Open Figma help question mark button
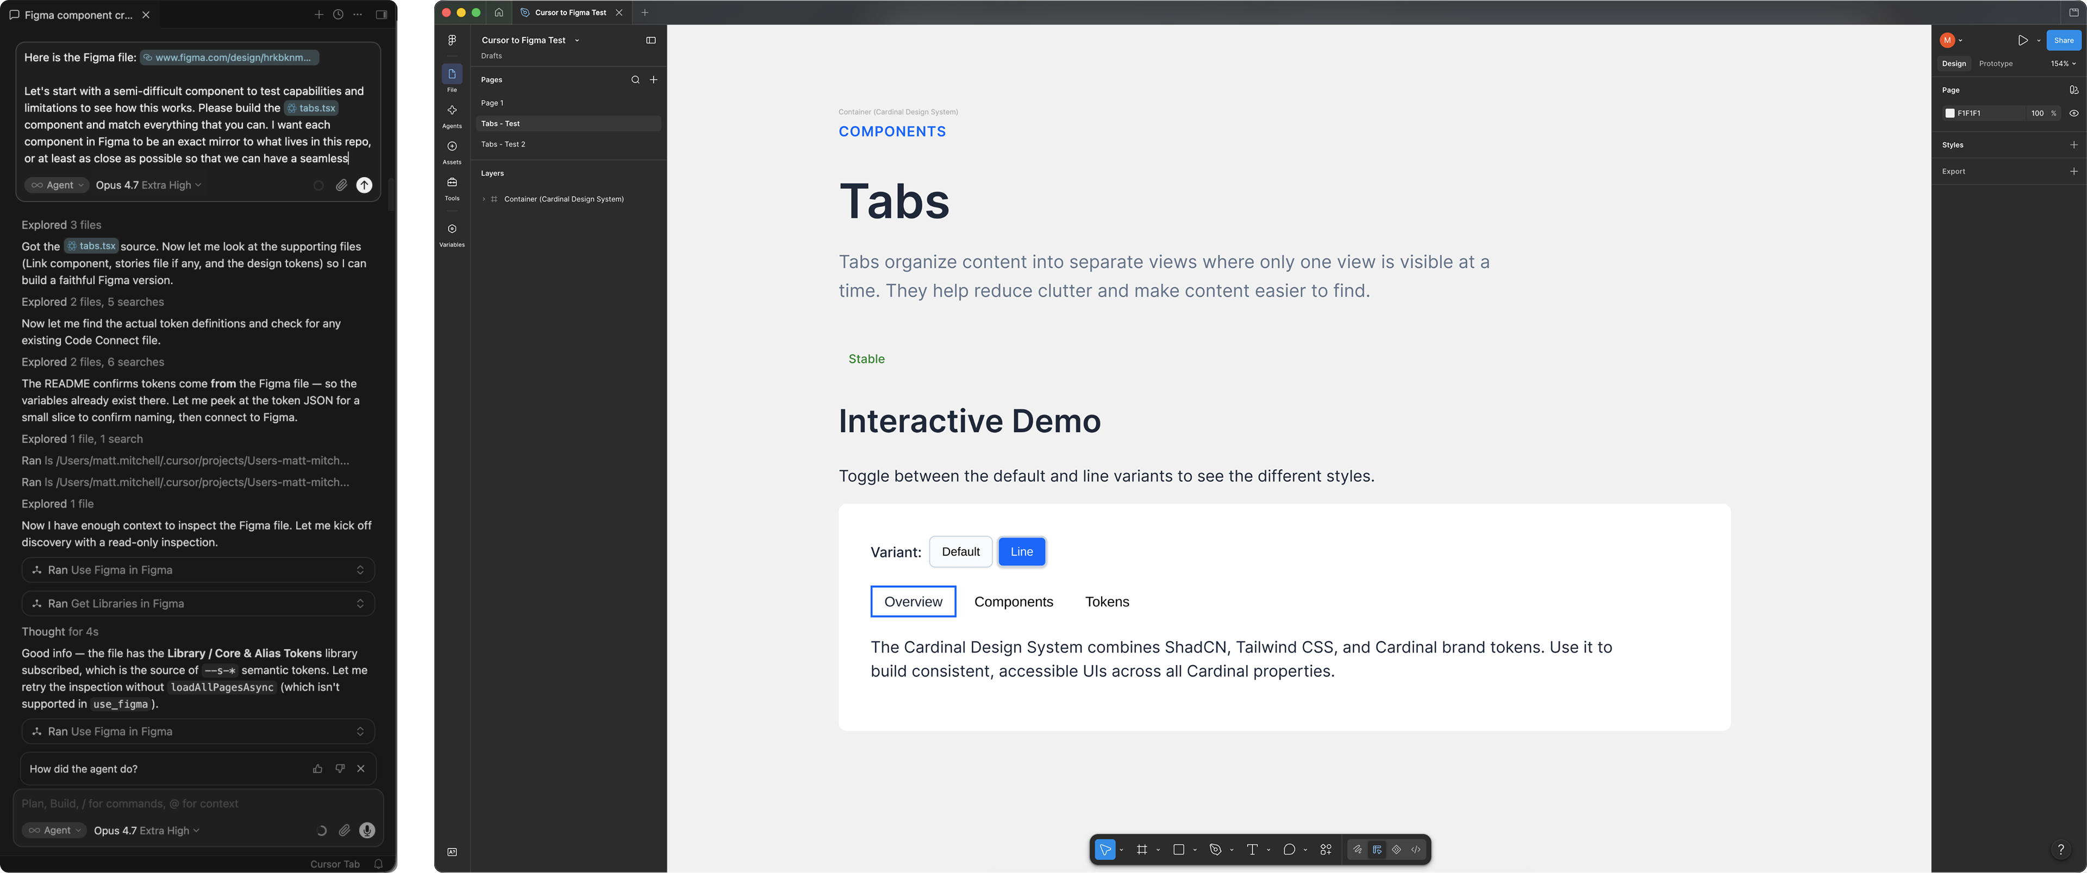The image size is (2087, 873). (x=2061, y=849)
